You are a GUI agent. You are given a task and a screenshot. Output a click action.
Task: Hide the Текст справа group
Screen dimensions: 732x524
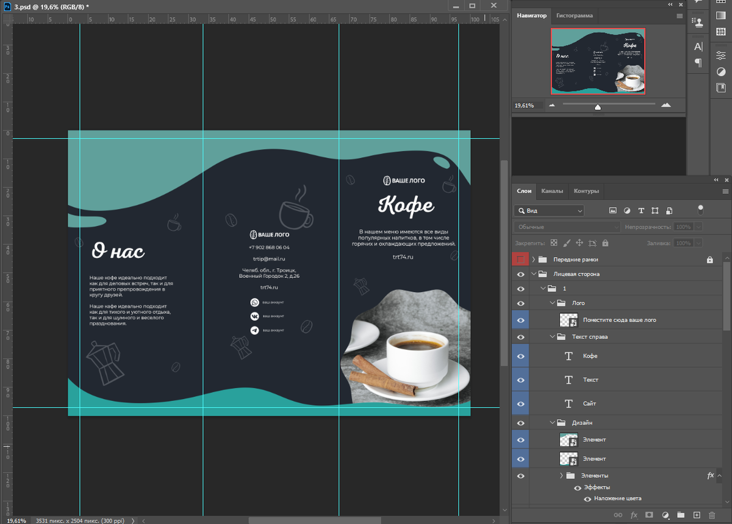(520, 336)
